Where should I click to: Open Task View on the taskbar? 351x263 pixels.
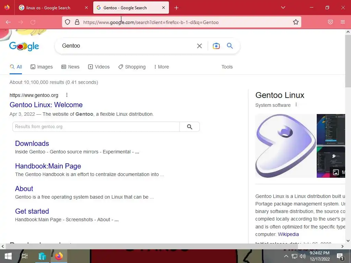[x=24, y=256]
